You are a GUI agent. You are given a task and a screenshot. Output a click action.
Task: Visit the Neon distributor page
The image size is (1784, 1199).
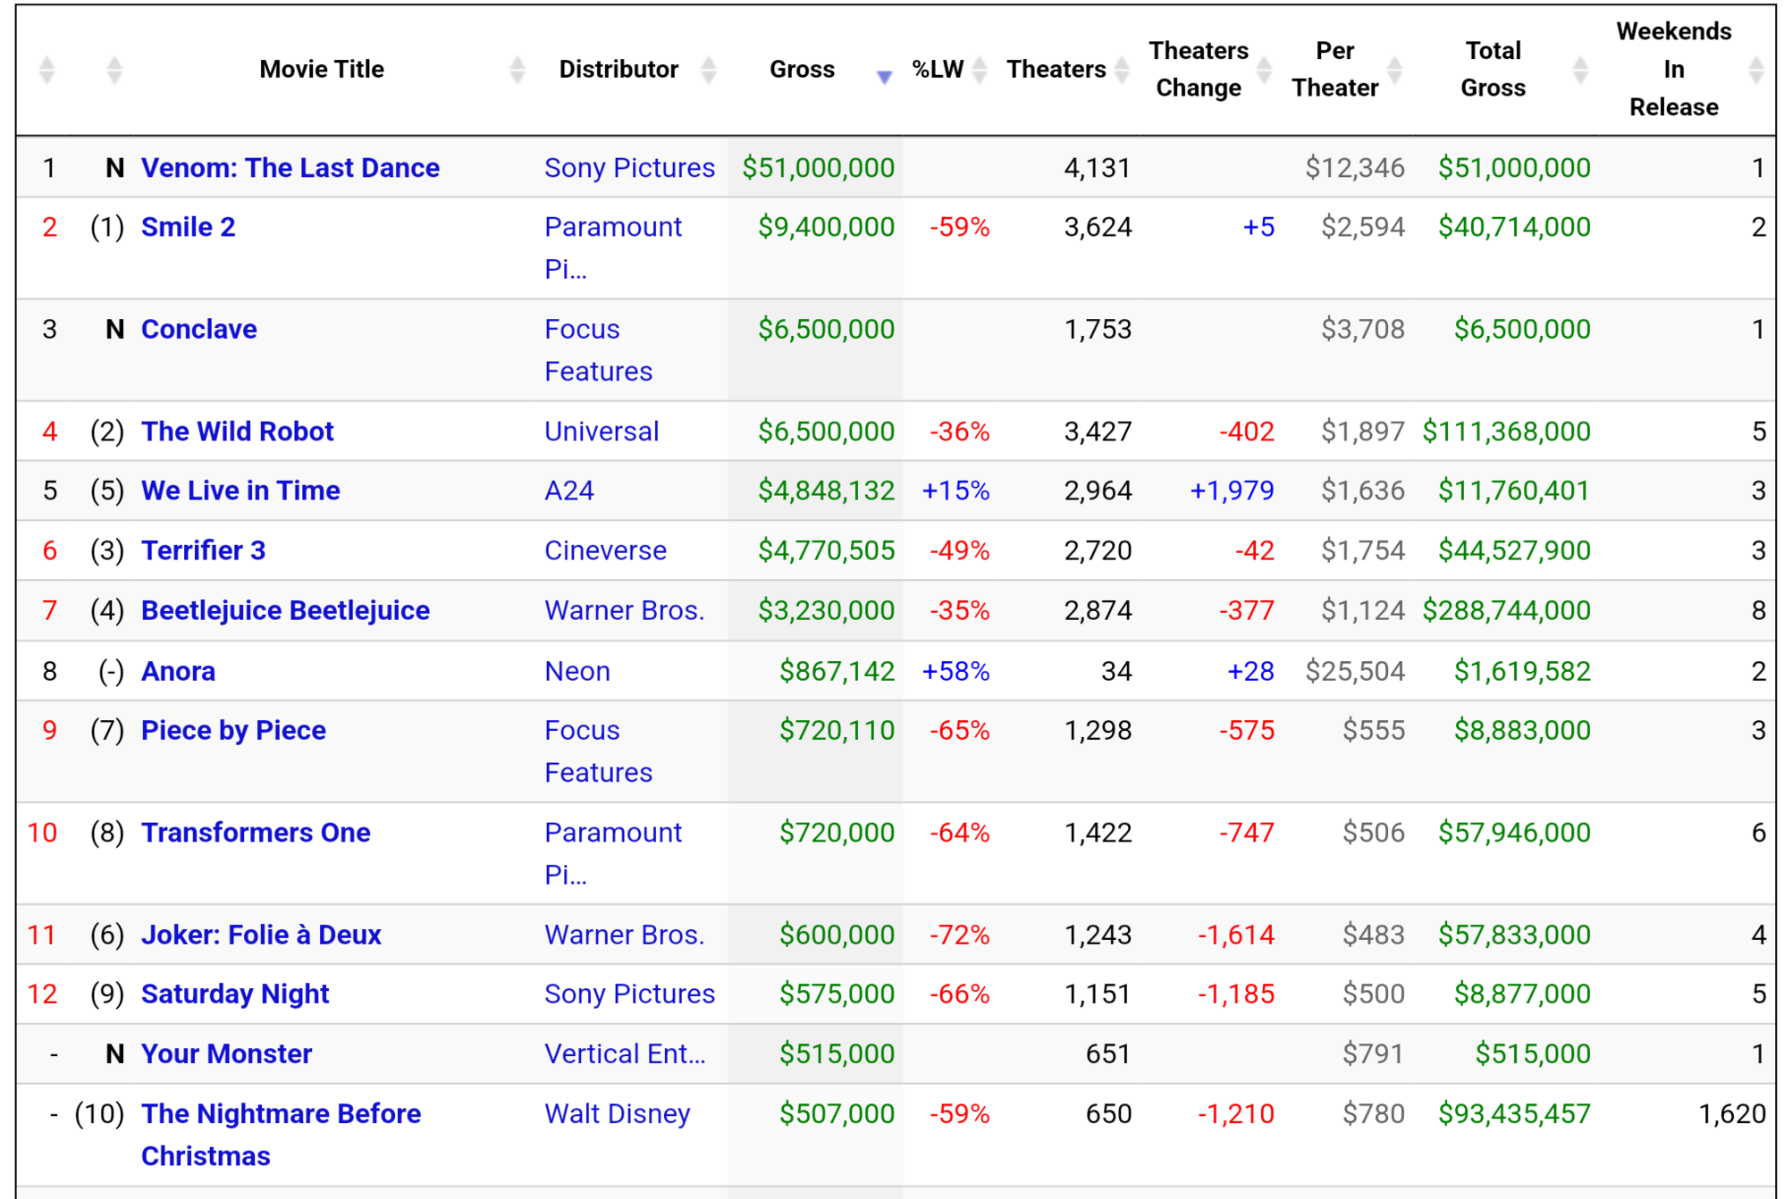point(576,670)
